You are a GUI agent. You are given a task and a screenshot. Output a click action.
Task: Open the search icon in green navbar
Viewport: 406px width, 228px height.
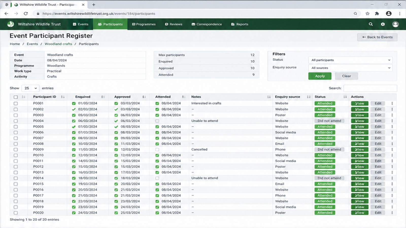coord(371,24)
